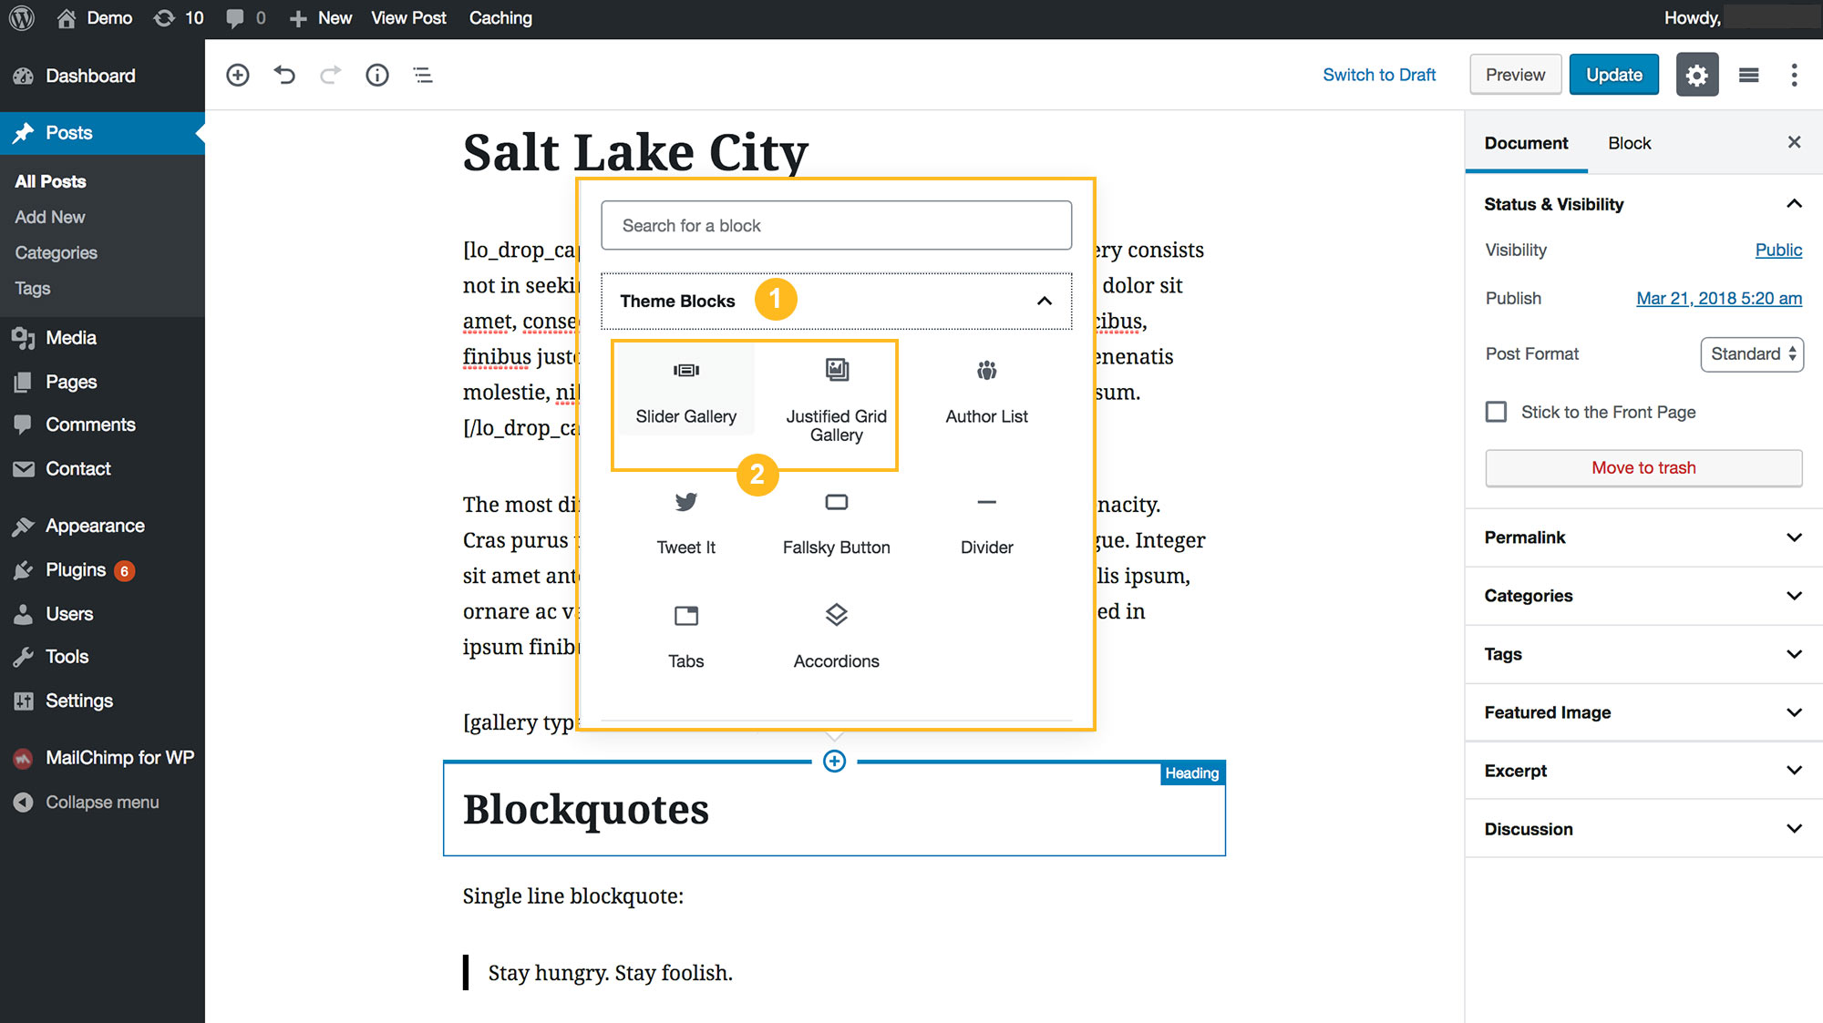This screenshot has width=1823, height=1023.
Task: Undo the last change
Action: pyautogui.click(x=284, y=75)
